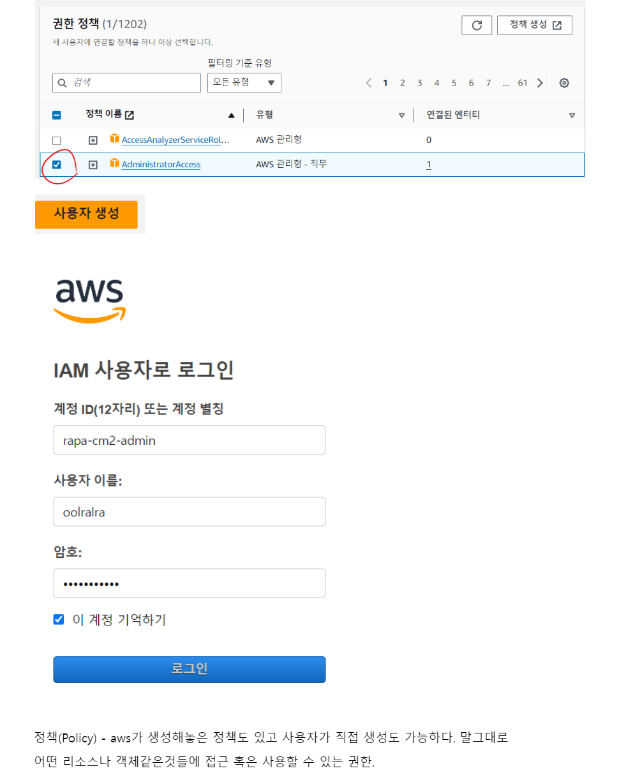Screen dimensions: 619x773
Task: Open the table settings gear icon
Action: [564, 83]
